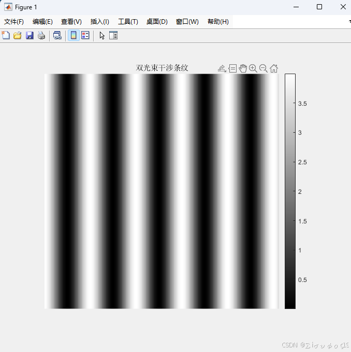Open the 工具(T) menu

click(128, 22)
